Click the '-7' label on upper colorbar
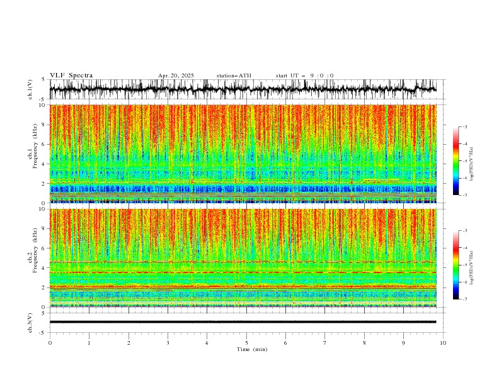 [x=464, y=195]
